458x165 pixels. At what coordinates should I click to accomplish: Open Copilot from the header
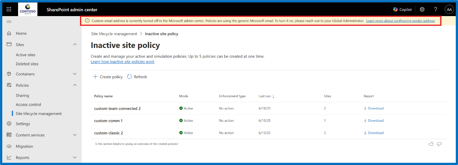(402, 9)
